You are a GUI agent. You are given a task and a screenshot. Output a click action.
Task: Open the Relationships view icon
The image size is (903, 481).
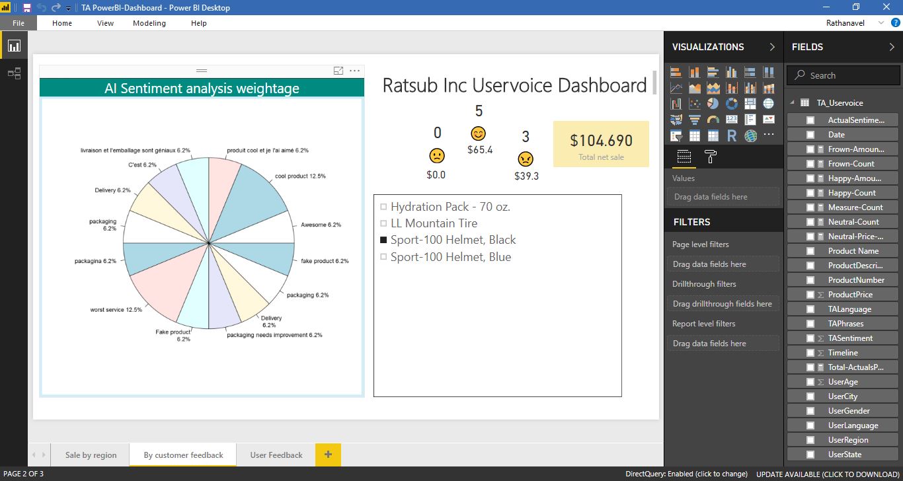coord(13,73)
